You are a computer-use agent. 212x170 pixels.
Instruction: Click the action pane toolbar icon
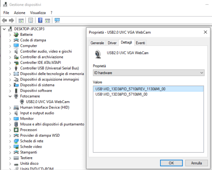click(x=47, y=21)
